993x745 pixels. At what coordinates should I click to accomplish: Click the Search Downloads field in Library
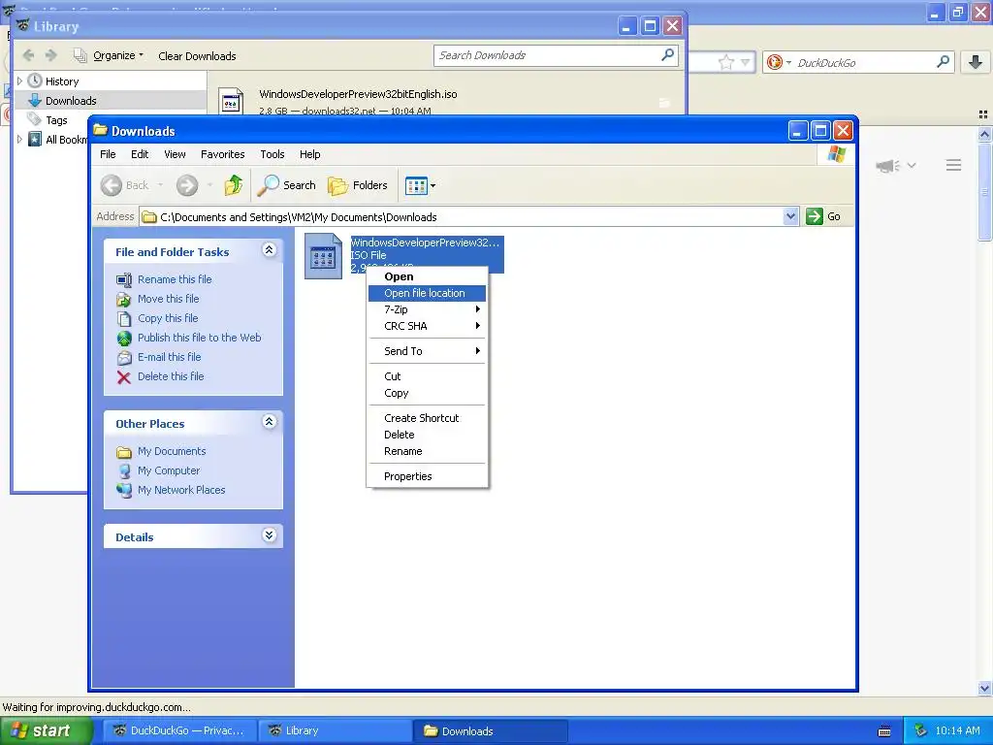pyautogui.click(x=556, y=55)
